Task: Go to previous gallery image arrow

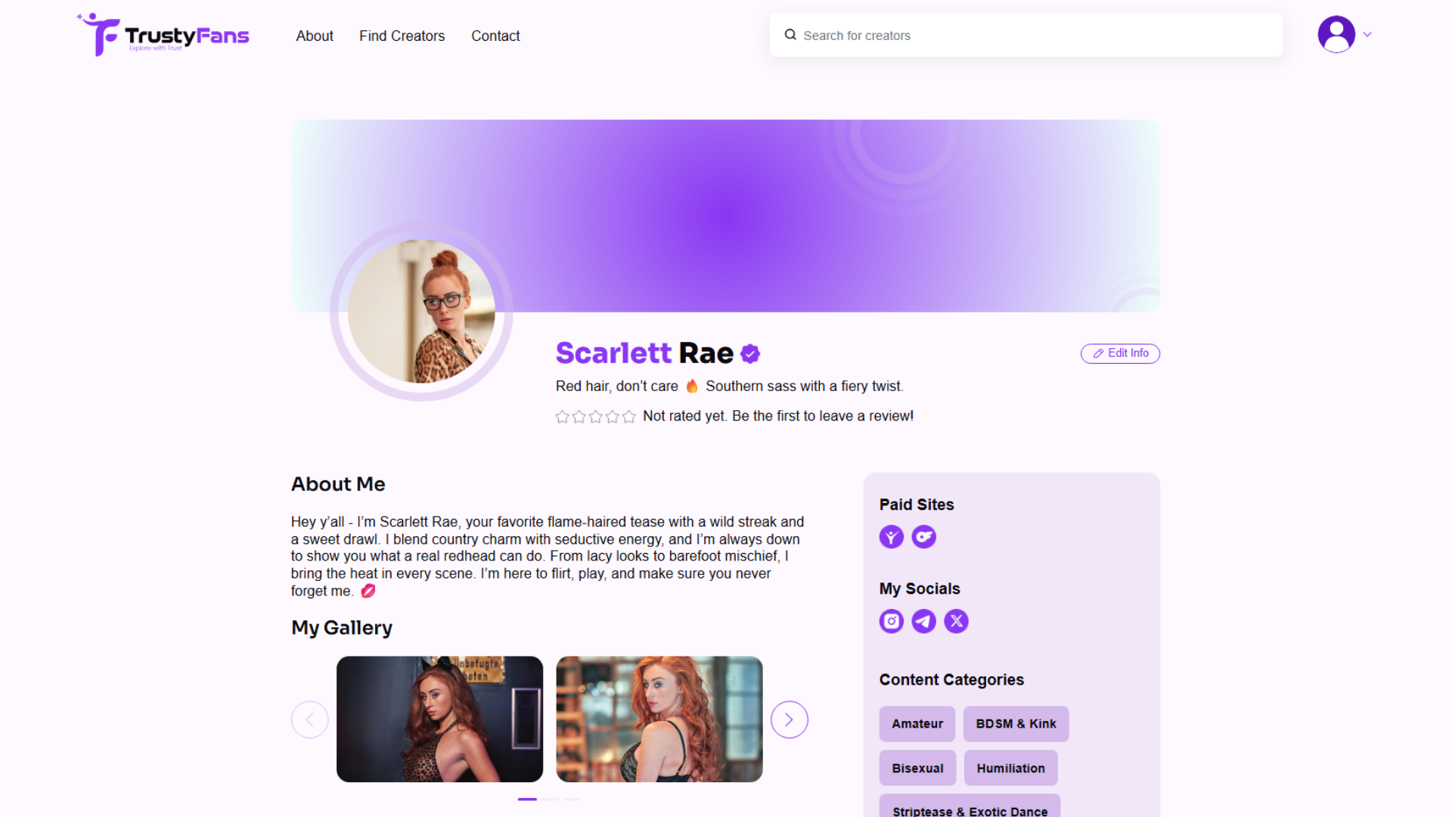Action: (309, 719)
